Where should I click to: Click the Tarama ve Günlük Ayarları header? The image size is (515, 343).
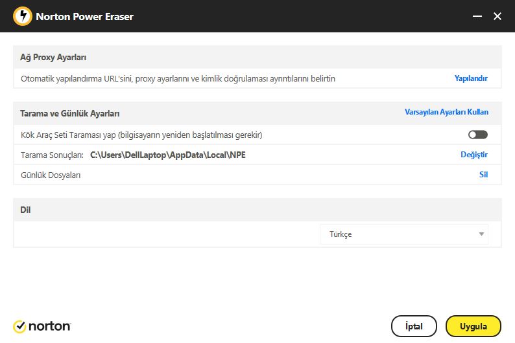click(70, 114)
